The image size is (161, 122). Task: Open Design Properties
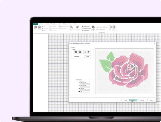(x=100, y=30)
